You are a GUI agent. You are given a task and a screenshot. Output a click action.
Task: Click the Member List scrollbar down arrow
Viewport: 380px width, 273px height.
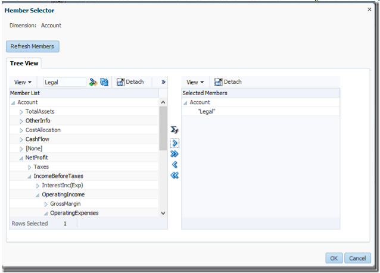(x=163, y=213)
